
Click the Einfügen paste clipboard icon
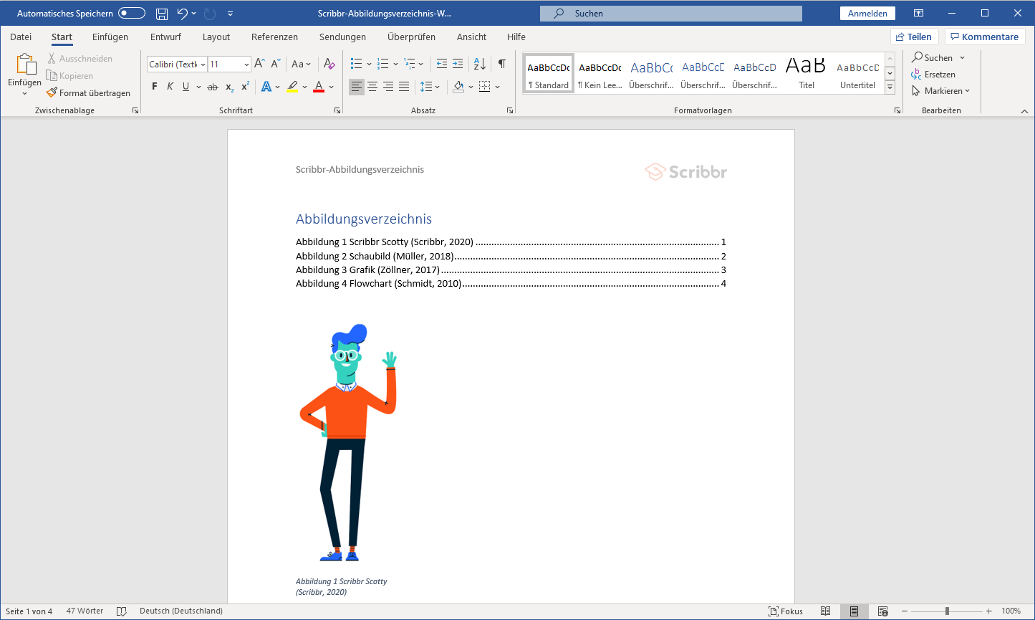[x=25, y=64]
